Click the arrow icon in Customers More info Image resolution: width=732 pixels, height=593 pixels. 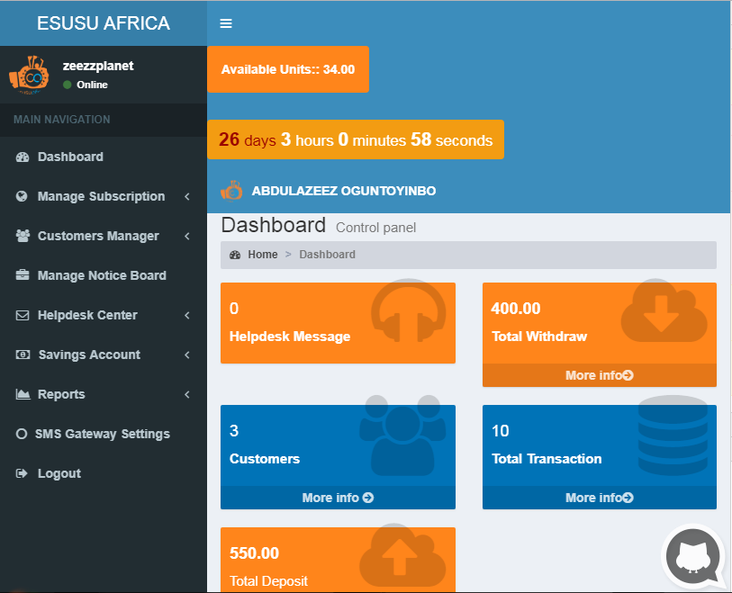pos(368,498)
